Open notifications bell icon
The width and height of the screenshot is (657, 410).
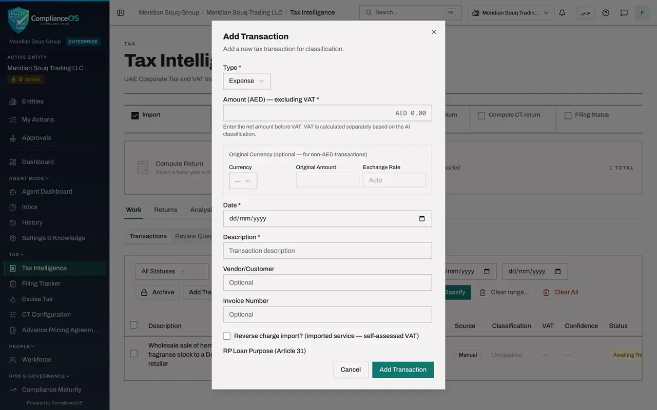562,13
